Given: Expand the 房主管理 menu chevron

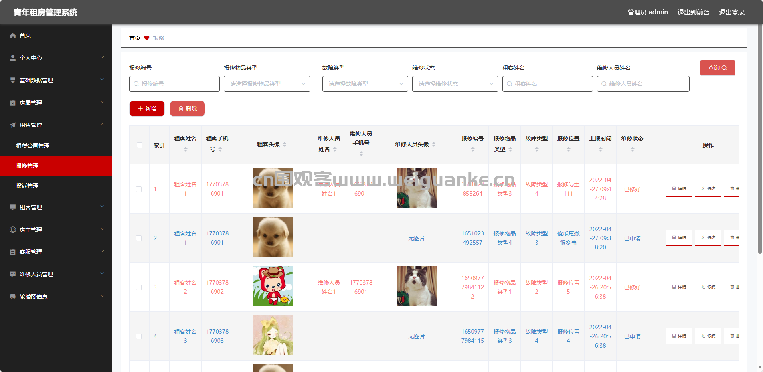Looking at the screenshot, I should [x=102, y=229].
